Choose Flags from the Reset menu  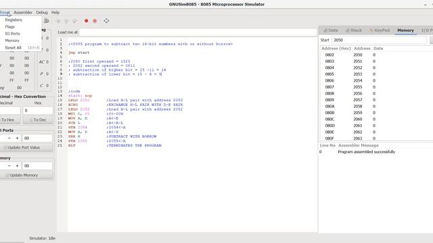click(x=9, y=27)
